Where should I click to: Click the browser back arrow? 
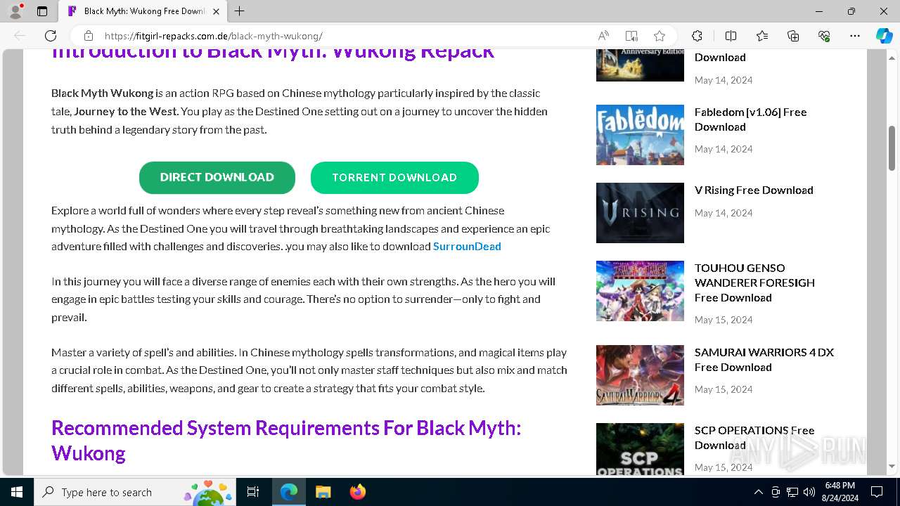pos(20,36)
